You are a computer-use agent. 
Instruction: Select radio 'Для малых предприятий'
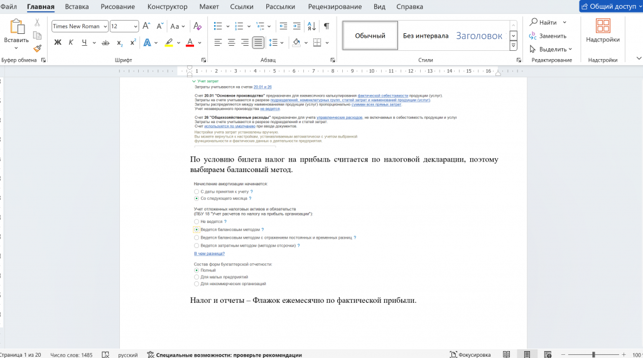[197, 277]
